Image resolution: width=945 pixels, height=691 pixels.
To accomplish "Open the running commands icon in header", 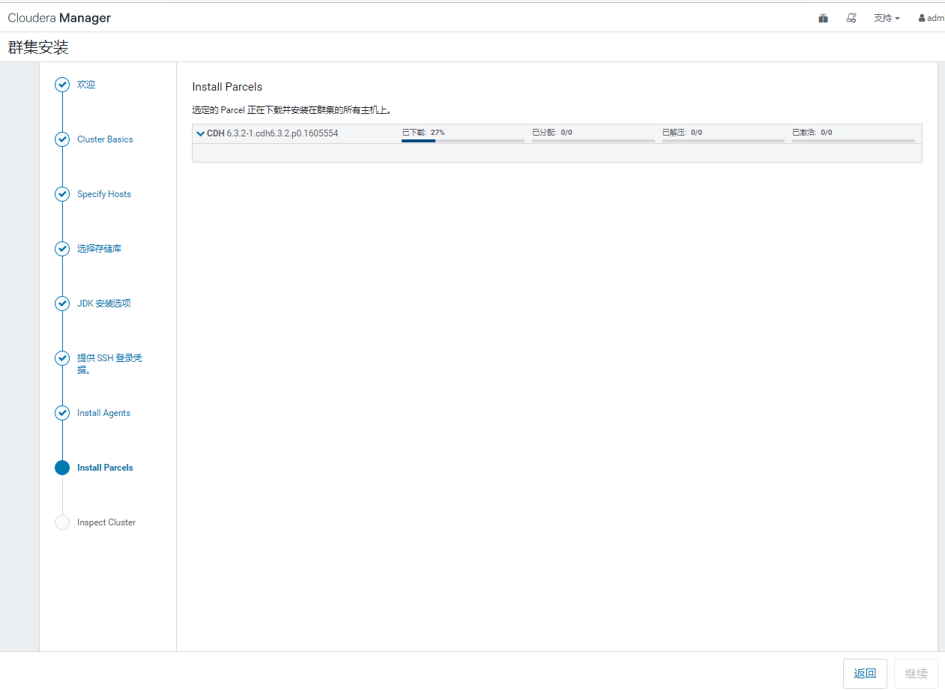I will click(x=851, y=18).
